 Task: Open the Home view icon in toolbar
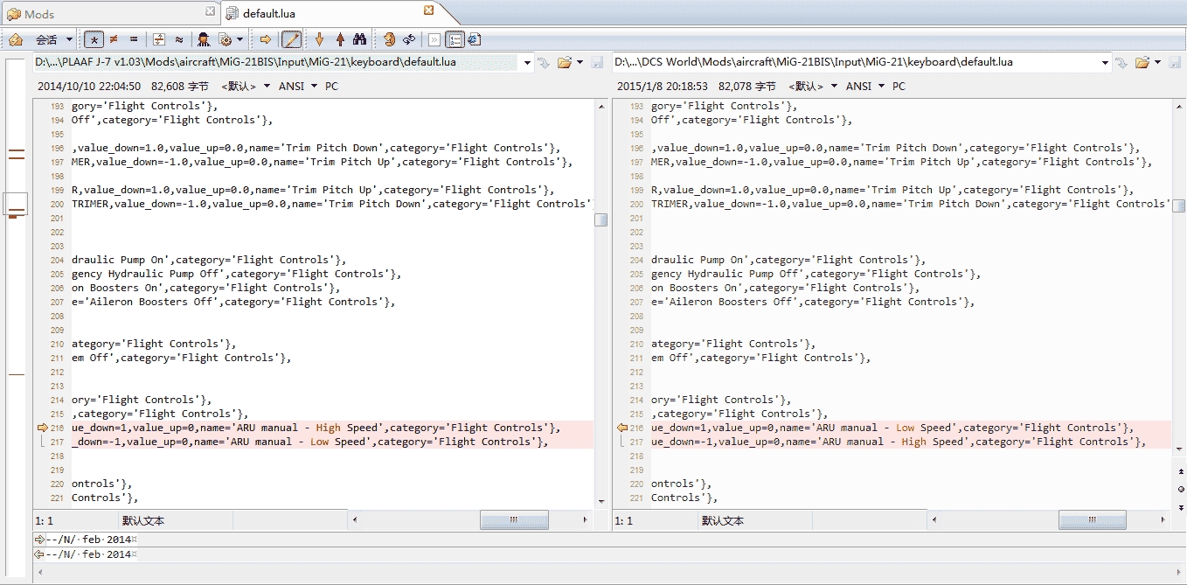tap(15, 39)
